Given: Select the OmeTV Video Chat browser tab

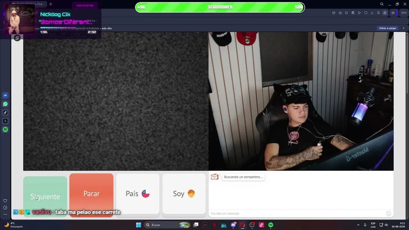Looking at the screenshot, I should click(29, 4).
